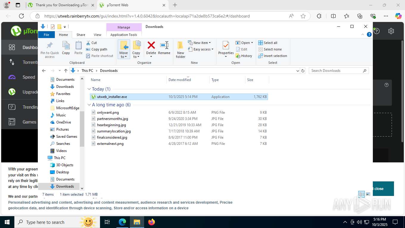Switch to the Share ribbon tab
Image resolution: width=405 pixels, height=228 pixels.
coord(81,35)
